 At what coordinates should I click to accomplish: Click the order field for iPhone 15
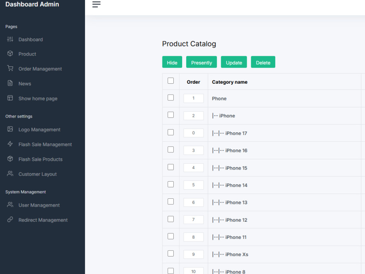click(193, 168)
